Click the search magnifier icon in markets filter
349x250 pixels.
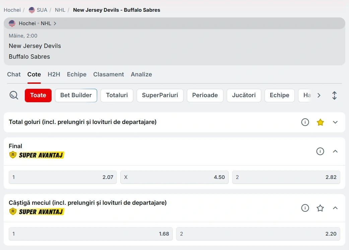tap(14, 96)
